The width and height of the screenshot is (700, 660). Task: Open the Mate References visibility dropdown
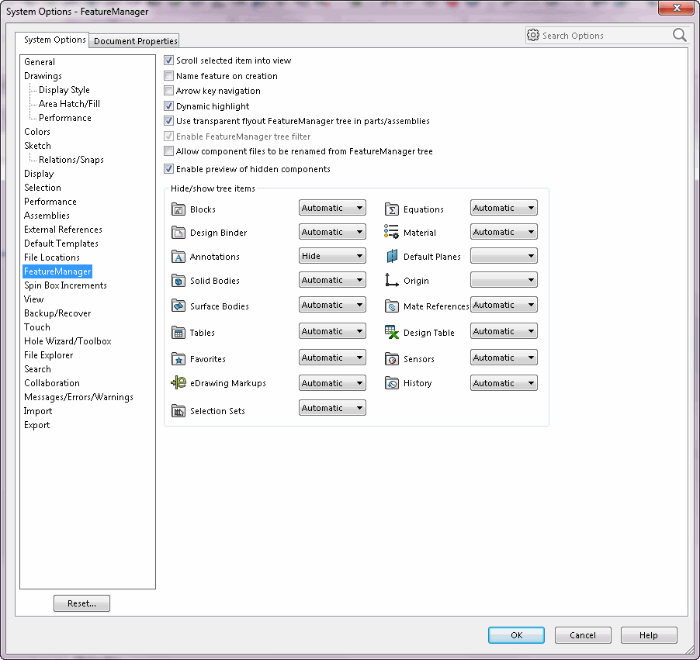click(x=504, y=305)
